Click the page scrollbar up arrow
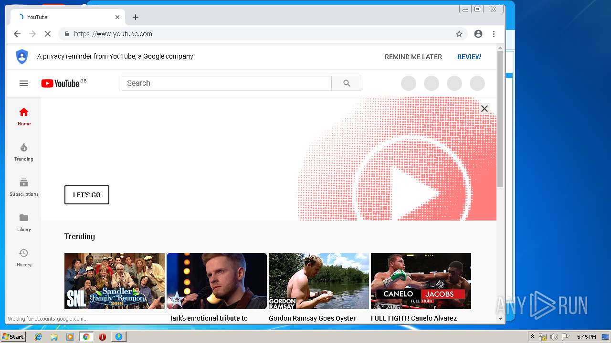The image size is (611, 343). click(x=500, y=48)
